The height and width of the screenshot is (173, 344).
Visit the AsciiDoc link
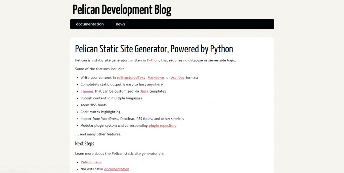click(178, 77)
